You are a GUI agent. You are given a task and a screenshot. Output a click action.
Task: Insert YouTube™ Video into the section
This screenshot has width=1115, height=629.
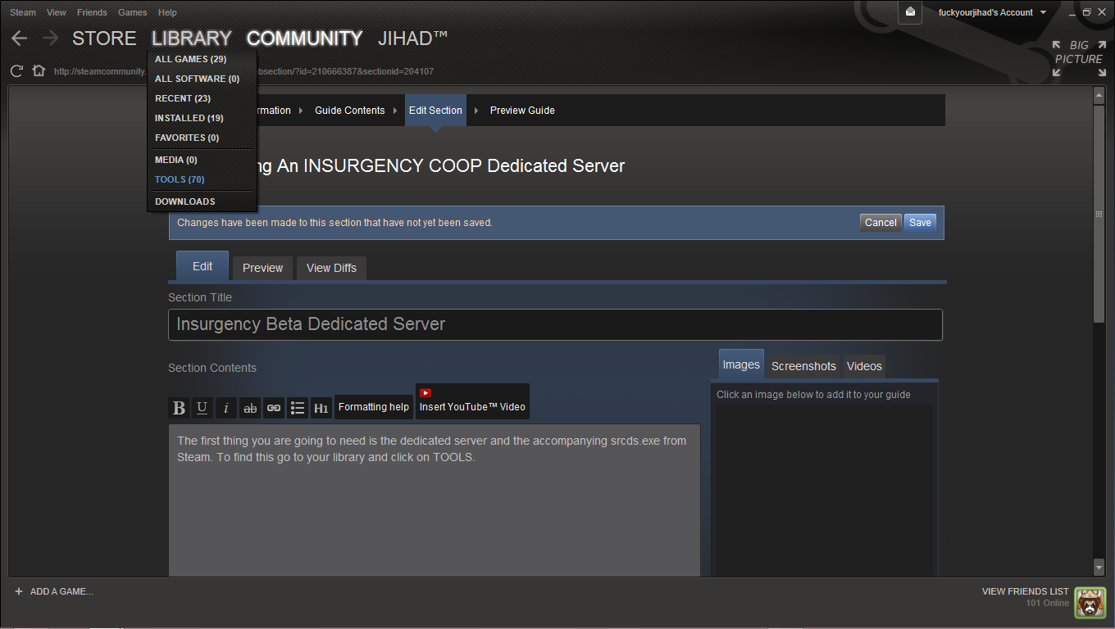472,401
